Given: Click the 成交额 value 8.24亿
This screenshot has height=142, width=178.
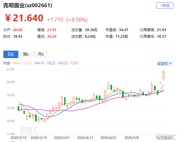Looking at the screenshot, I should [x=90, y=37].
